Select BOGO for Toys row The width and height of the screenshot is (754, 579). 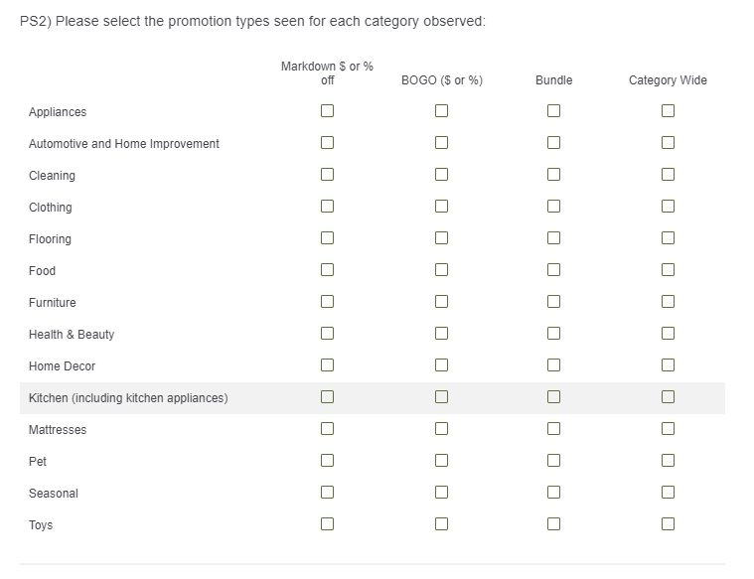[441, 524]
